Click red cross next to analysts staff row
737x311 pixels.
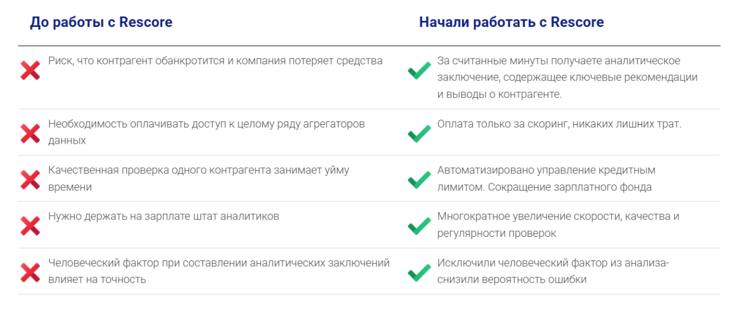[x=30, y=226]
